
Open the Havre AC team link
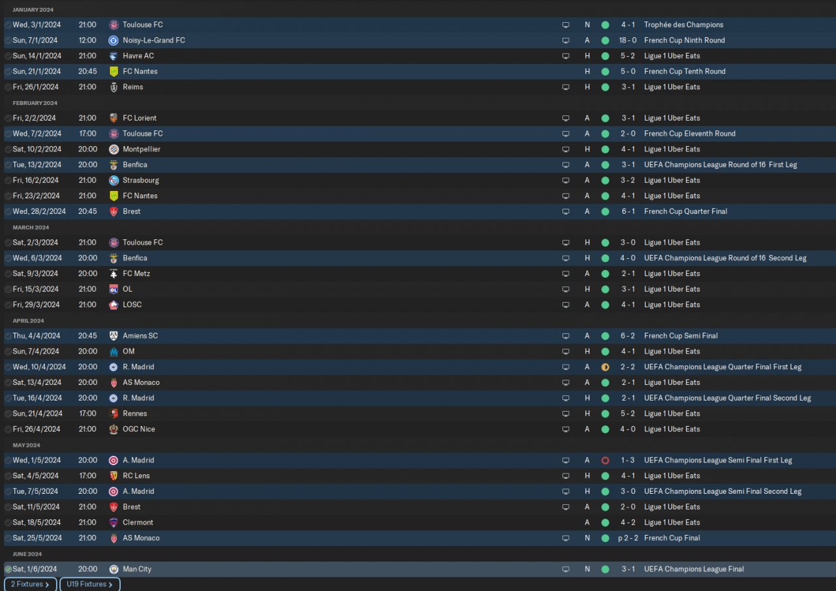coord(138,56)
